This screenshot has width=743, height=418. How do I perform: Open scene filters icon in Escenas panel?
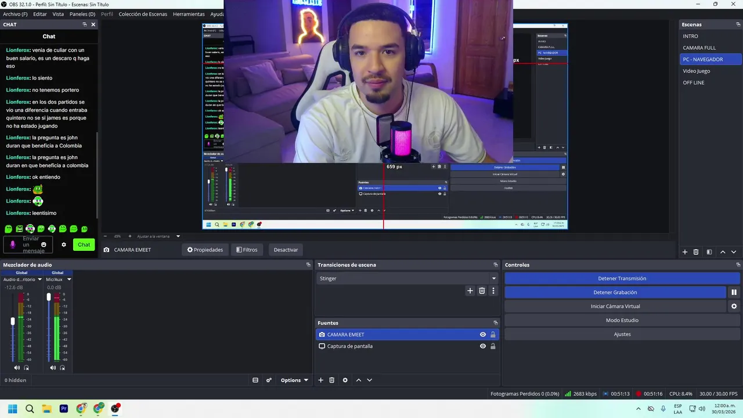709,252
